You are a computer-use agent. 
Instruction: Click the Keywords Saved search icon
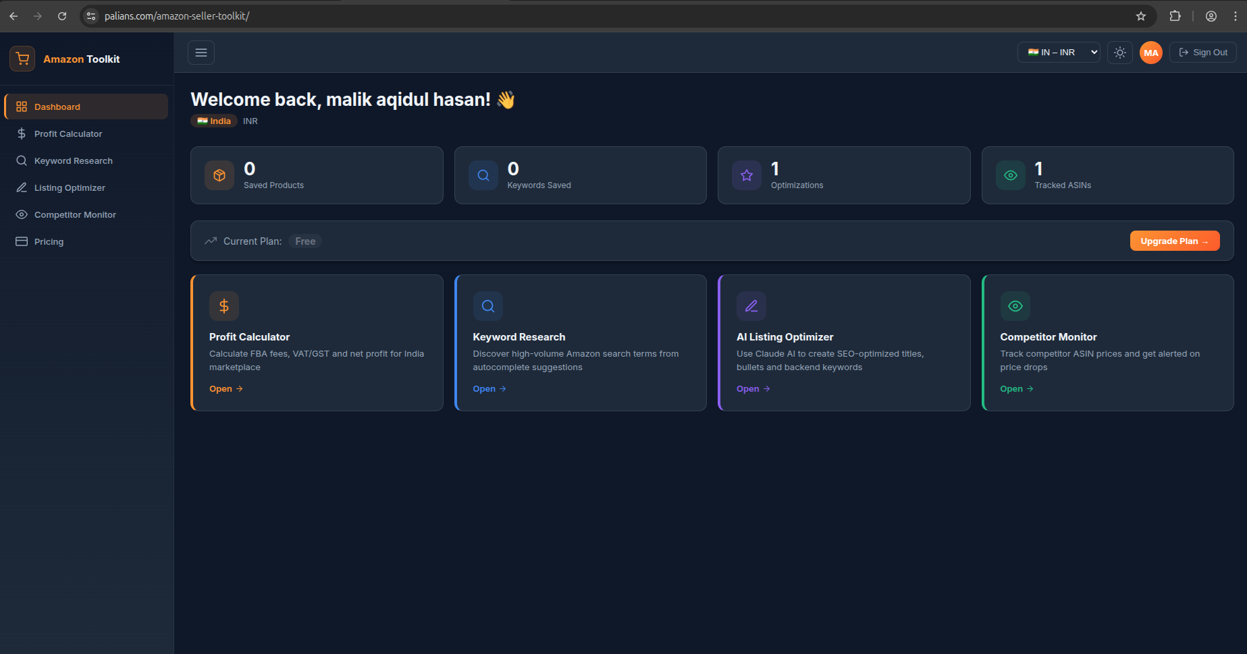tap(483, 175)
